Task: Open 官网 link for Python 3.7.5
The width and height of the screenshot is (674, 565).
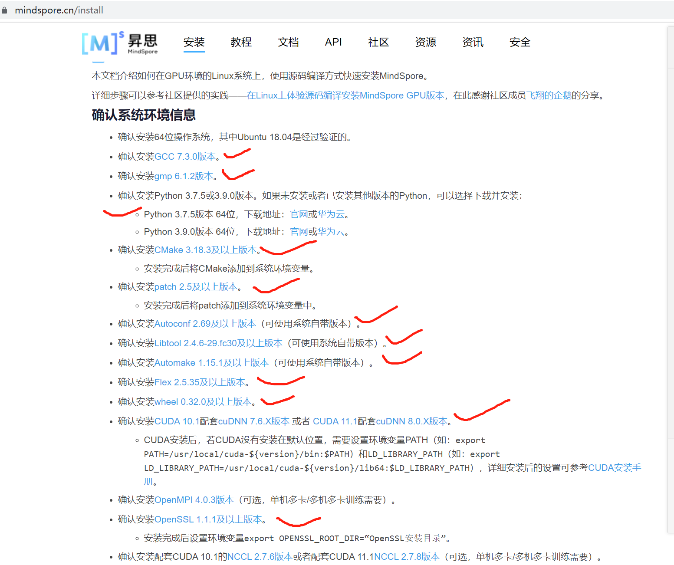Action: tap(299, 214)
